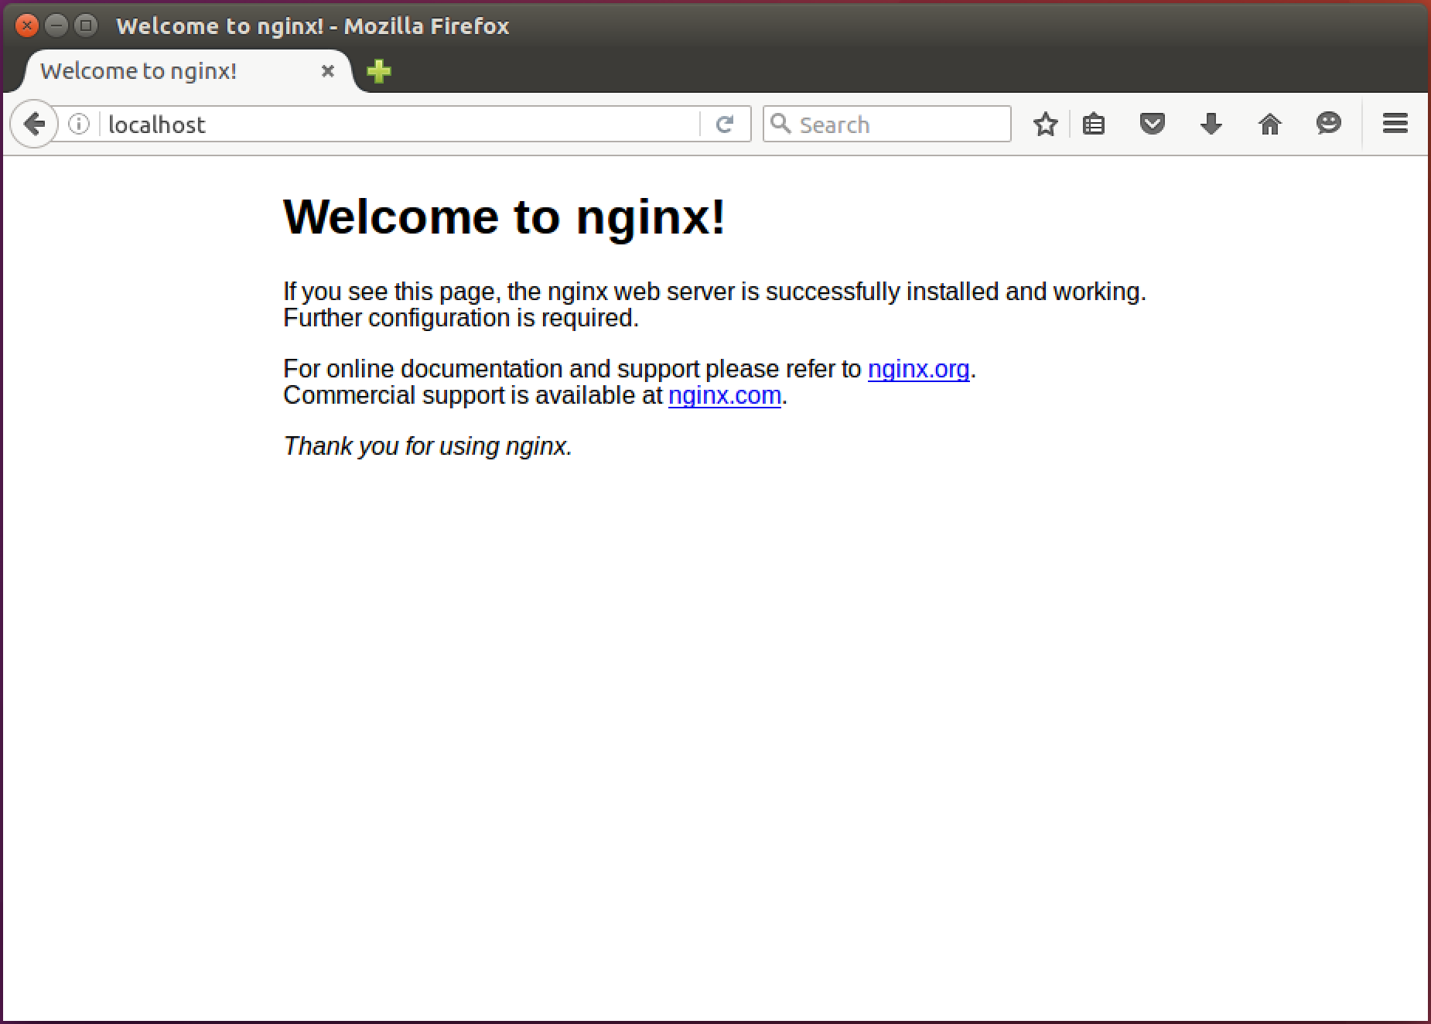Close the 'Welcome to nginx!' tab
The width and height of the screenshot is (1431, 1024).
(328, 71)
